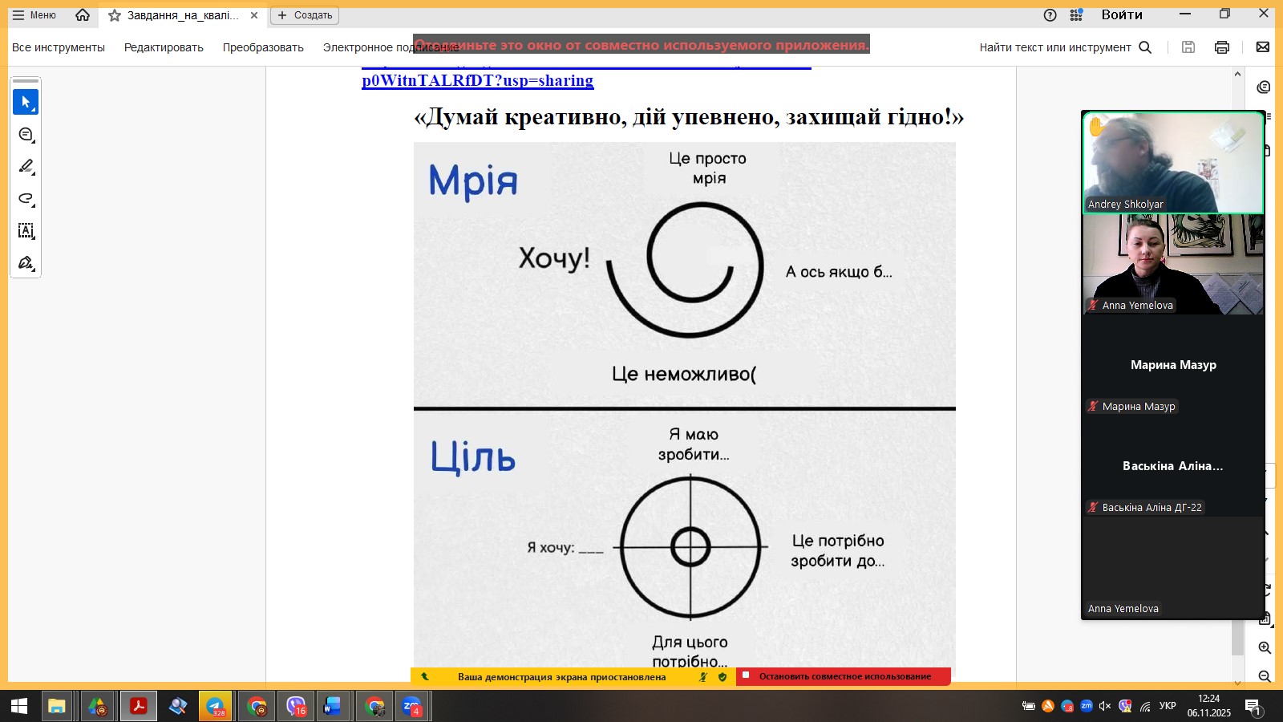Click Anna Yemelova's video thumbnail
This screenshot has height=722, width=1283.
[x=1172, y=265]
